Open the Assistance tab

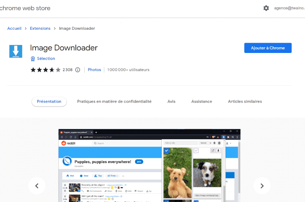tap(202, 101)
